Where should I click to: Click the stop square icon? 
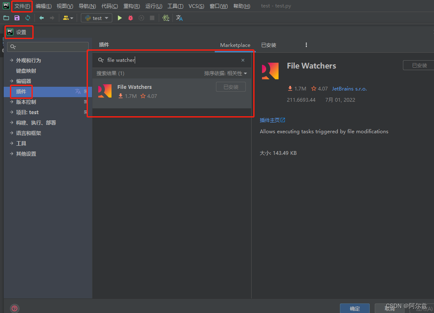152,18
